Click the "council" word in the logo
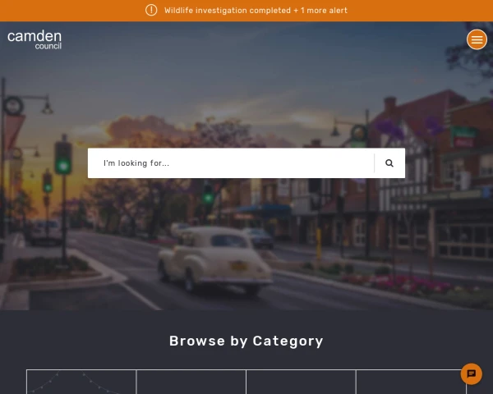The width and height of the screenshot is (493, 394). 48,46
